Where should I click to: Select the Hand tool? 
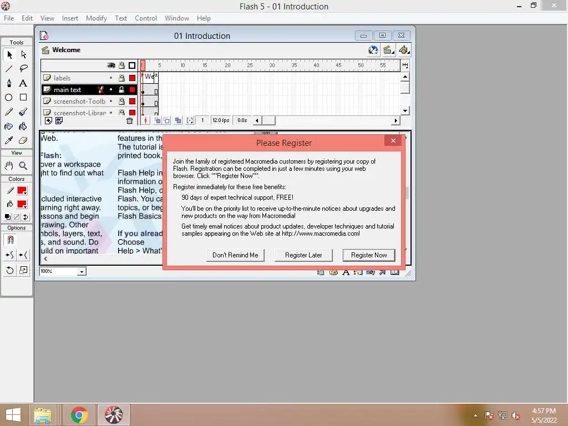[9, 166]
